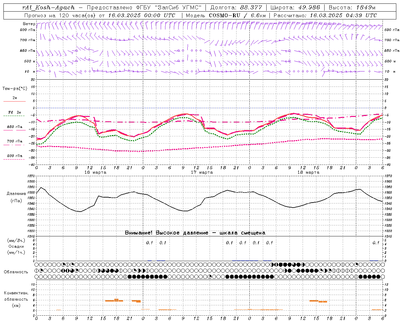
Task: Click the Давление chart title
Action: click(x=16, y=194)
